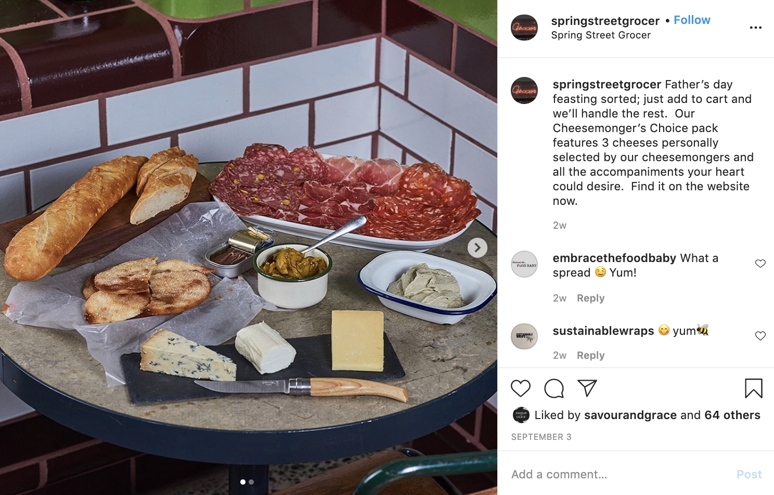The height and width of the screenshot is (495, 774).
Task: Open the three-dot more options menu
Action: (755, 28)
